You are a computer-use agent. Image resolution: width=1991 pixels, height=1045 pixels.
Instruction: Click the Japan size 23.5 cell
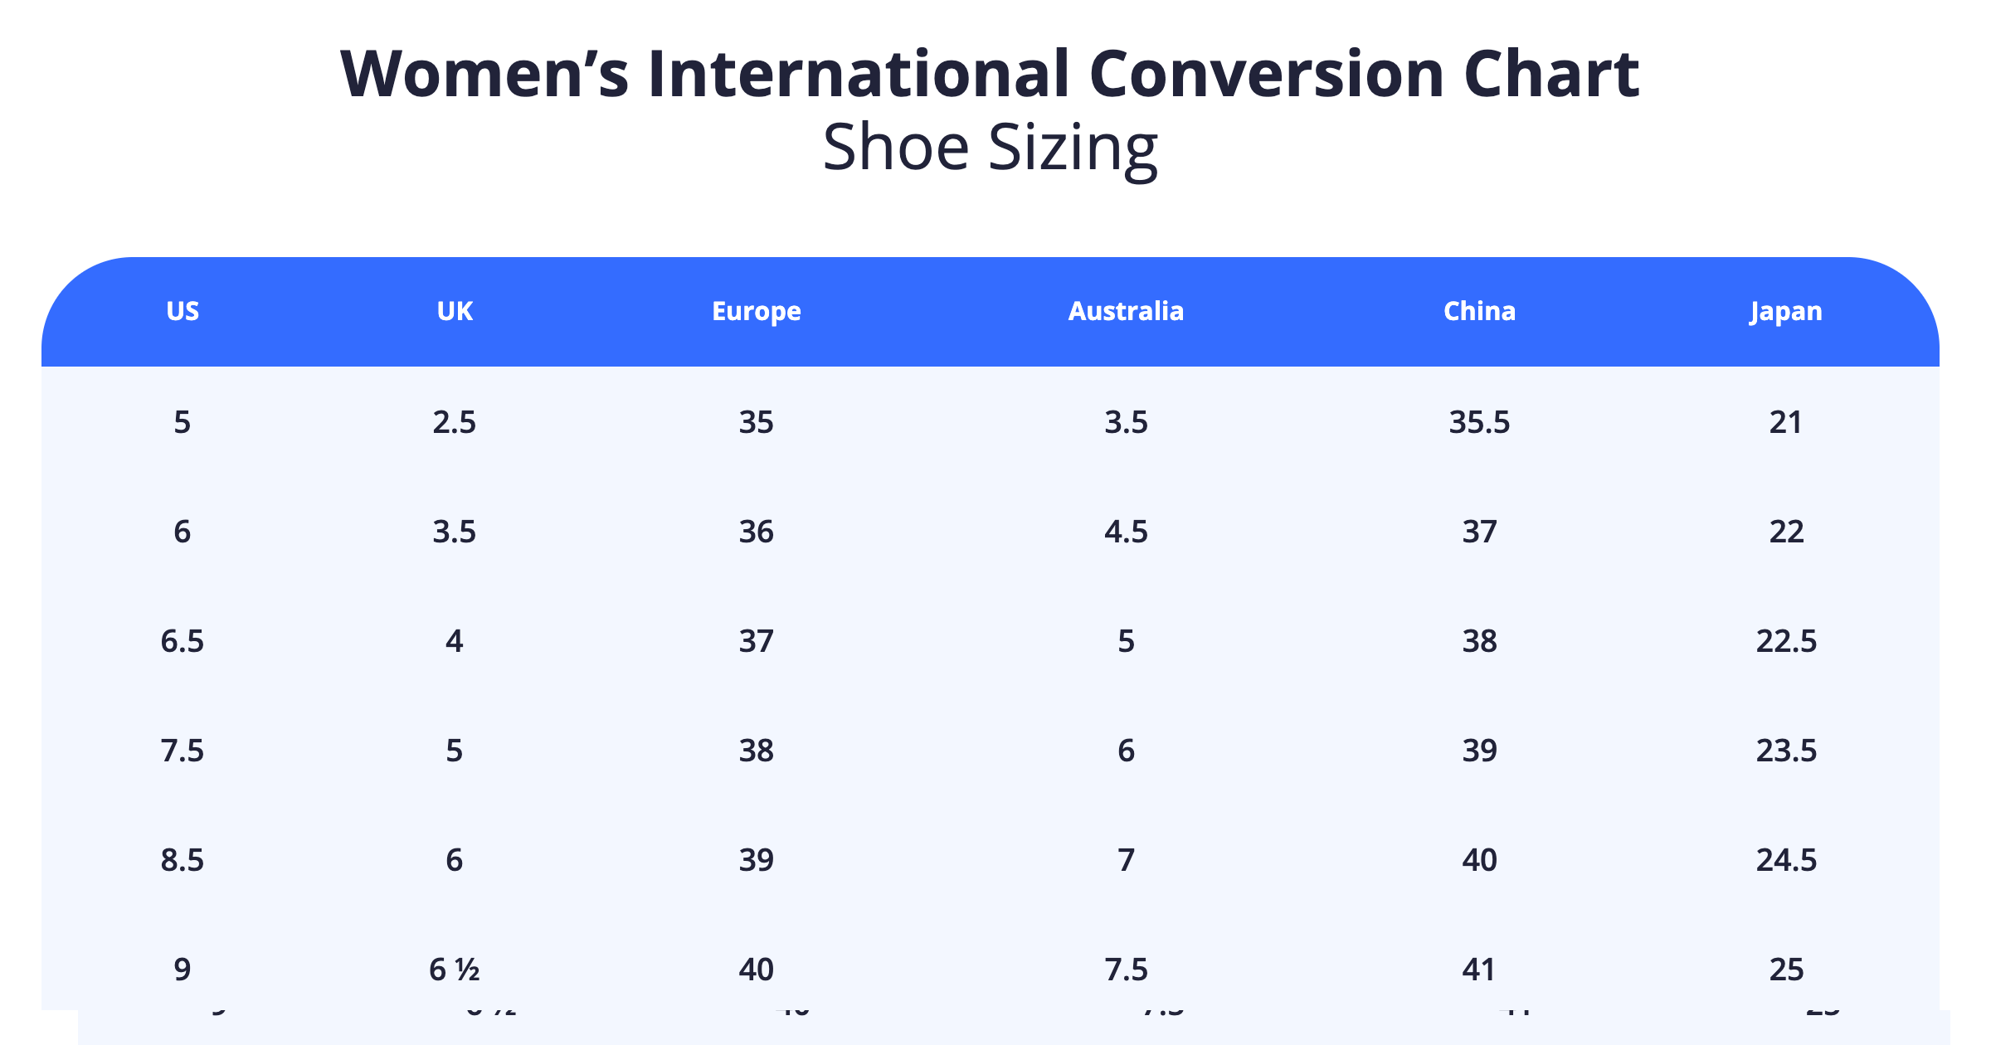pos(1786,751)
